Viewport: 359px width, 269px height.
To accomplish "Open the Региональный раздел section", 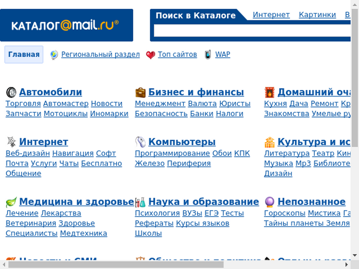I will click(101, 54).
